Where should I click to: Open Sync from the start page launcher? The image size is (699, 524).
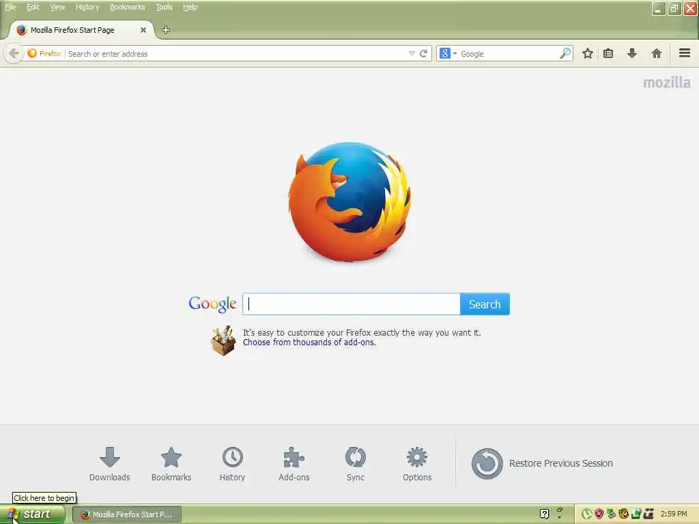click(x=355, y=464)
